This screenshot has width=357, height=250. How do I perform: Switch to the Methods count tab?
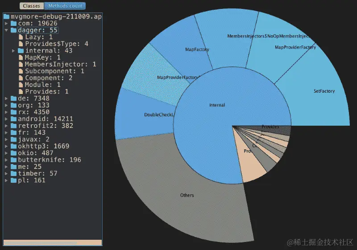[x=65, y=6]
